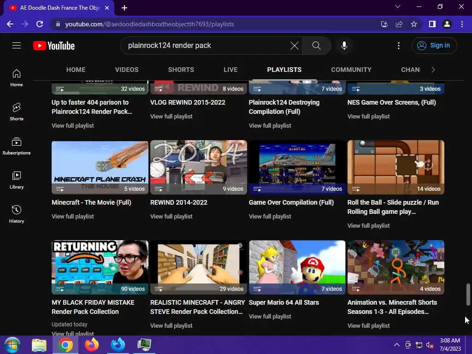View full playlist for NES Game Over Screens
The image size is (472, 354).
click(x=368, y=116)
